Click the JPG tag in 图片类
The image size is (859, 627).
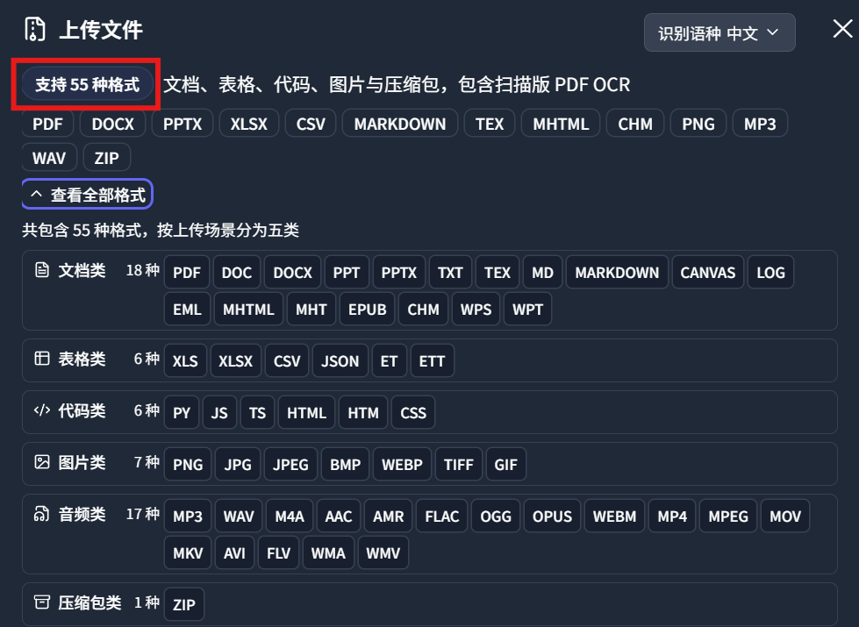tap(237, 465)
